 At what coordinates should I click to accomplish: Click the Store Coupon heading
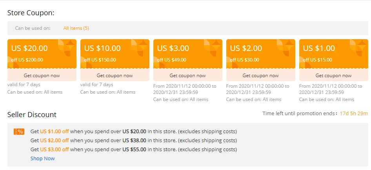(x=31, y=13)
